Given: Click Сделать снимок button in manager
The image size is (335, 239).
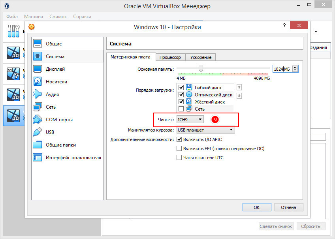Looking at the screenshot, I should pyautogui.click(x=276, y=226).
